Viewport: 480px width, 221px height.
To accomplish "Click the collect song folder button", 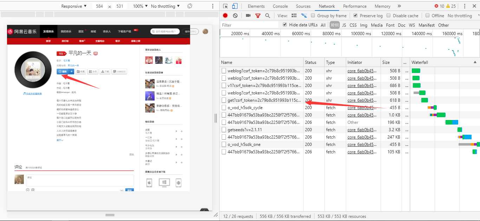I will 81,71.
